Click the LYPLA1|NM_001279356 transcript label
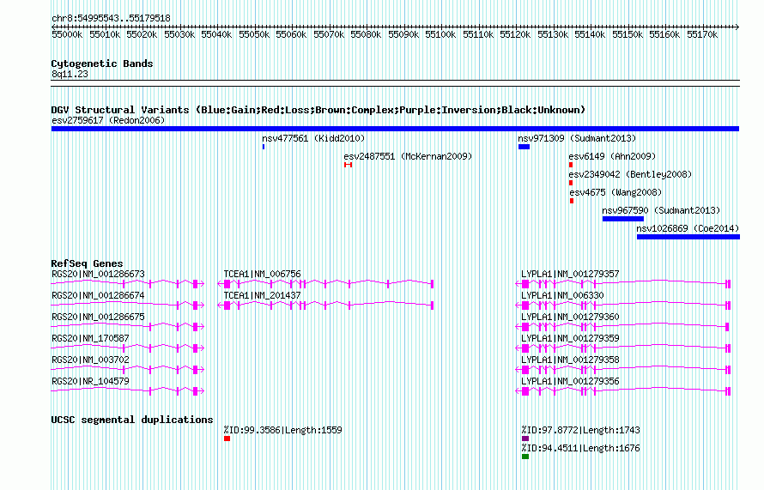Image resolution: width=764 pixels, height=490 pixels. (570, 381)
